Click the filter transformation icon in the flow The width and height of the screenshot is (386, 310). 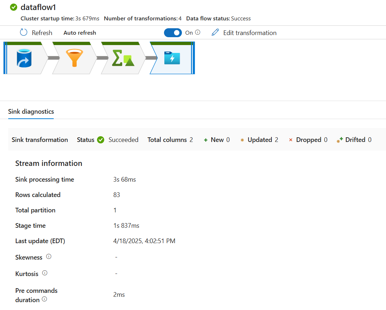(74, 58)
